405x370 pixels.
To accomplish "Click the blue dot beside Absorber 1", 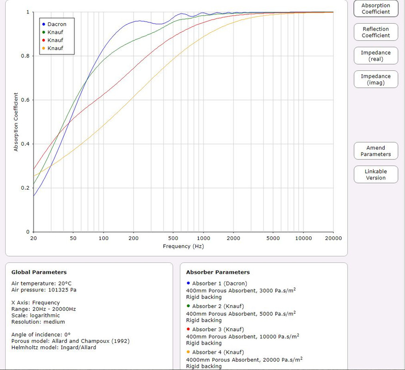I will [188, 283].
